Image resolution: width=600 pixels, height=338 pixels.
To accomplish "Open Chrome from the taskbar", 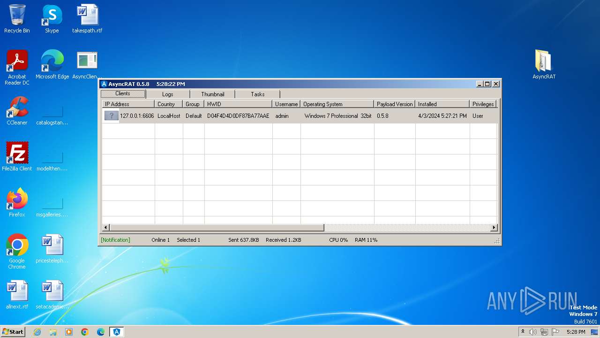I will [x=85, y=332].
